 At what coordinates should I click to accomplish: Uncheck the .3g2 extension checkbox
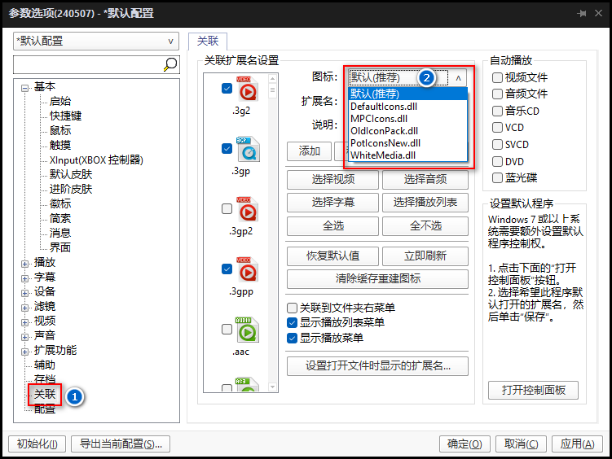click(227, 89)
